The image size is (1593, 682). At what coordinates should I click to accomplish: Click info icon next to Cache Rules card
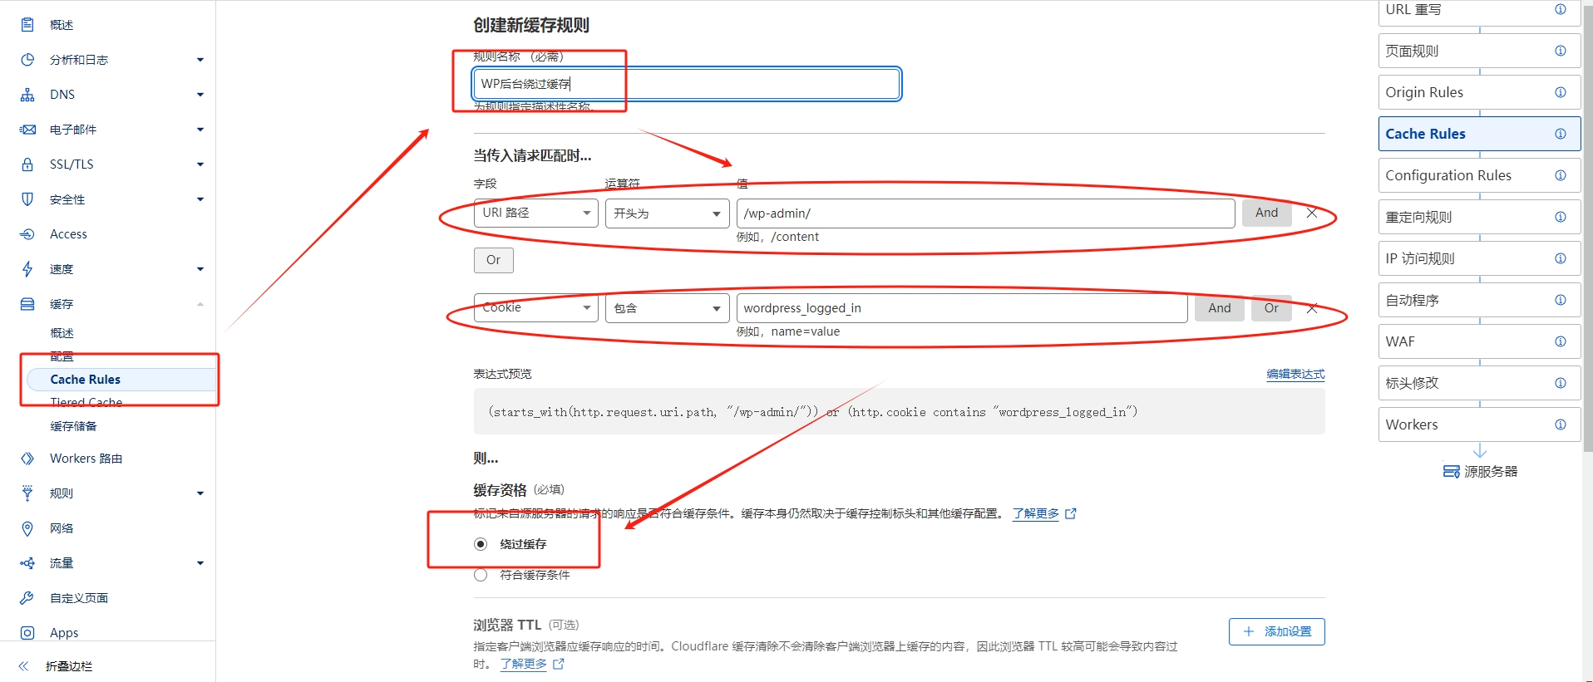pos(1561,134)
